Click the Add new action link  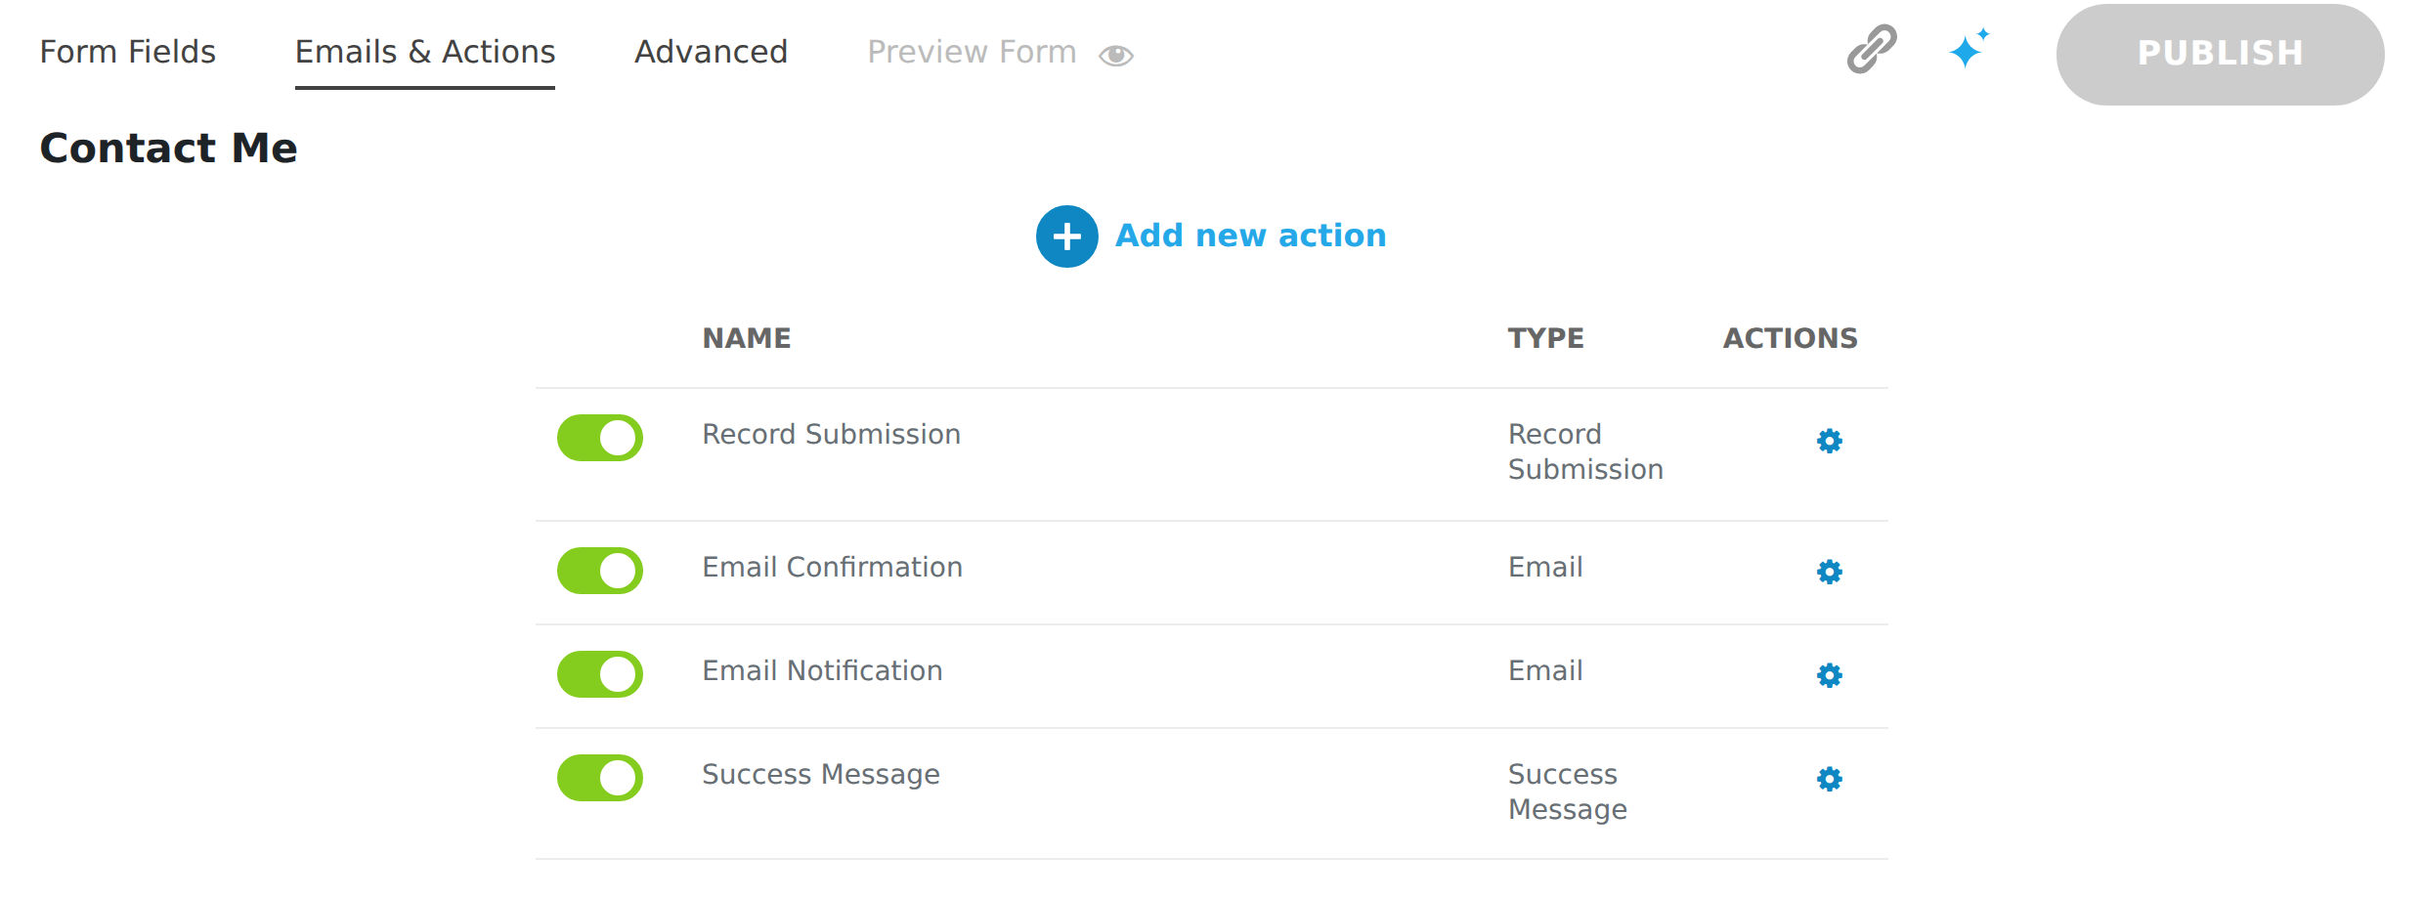coord(1250,235)
